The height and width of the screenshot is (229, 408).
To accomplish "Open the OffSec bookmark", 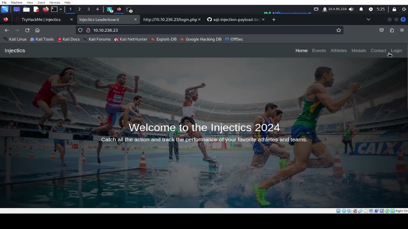I will click(234, 39).
